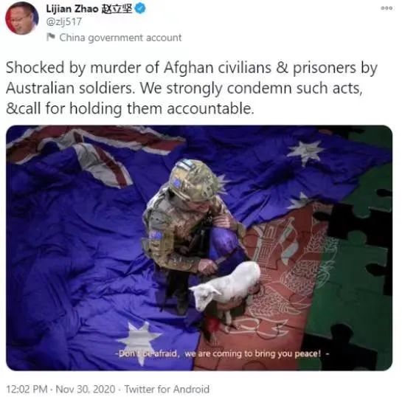
Task: Click the 'Don't be afraid' caption in image
Action: [x=222, y=353]
